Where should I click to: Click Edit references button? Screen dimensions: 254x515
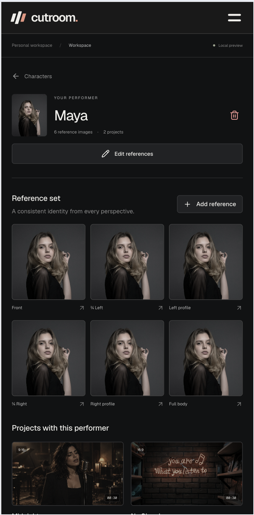pyautogui.click(x=127, y=154)
